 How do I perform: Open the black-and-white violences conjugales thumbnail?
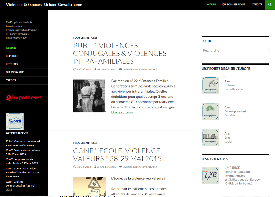89,96
